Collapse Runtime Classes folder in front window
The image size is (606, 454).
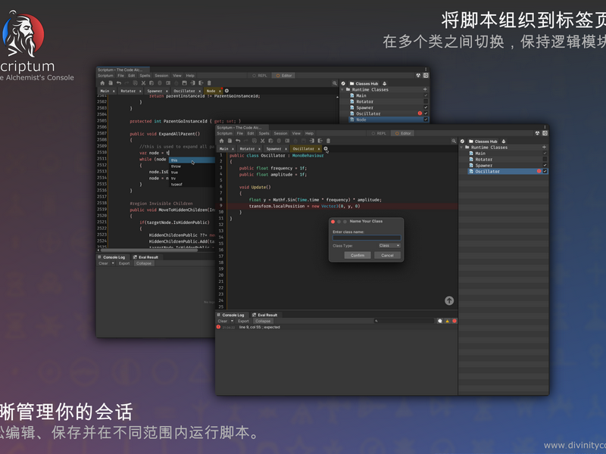coord(461,148)
